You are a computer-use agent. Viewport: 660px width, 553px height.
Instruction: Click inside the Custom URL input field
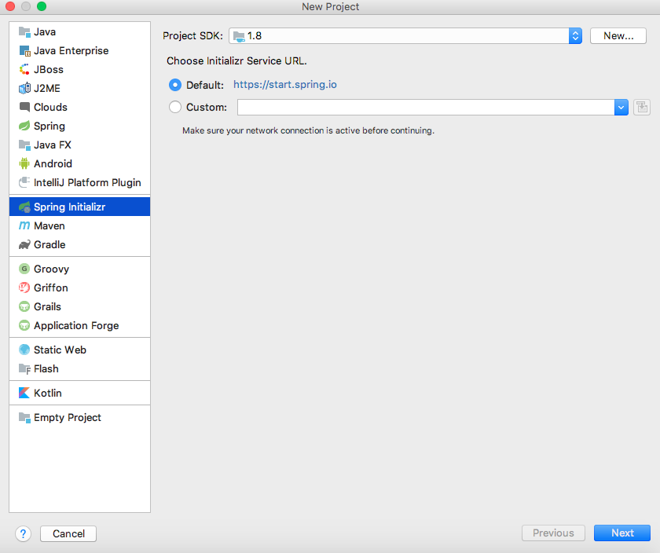(426, 108)
